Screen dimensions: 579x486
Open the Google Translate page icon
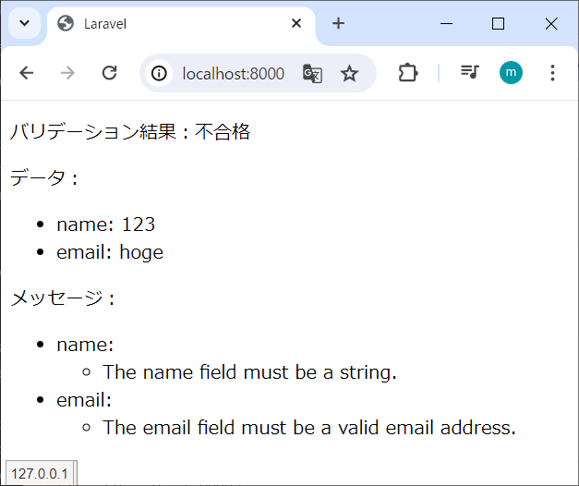[312, 74]
